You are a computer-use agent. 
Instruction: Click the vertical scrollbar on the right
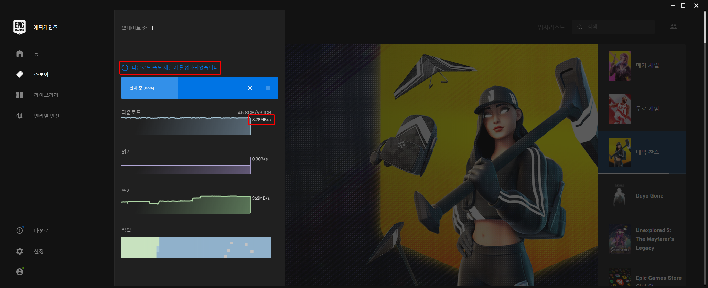[705, 28]
